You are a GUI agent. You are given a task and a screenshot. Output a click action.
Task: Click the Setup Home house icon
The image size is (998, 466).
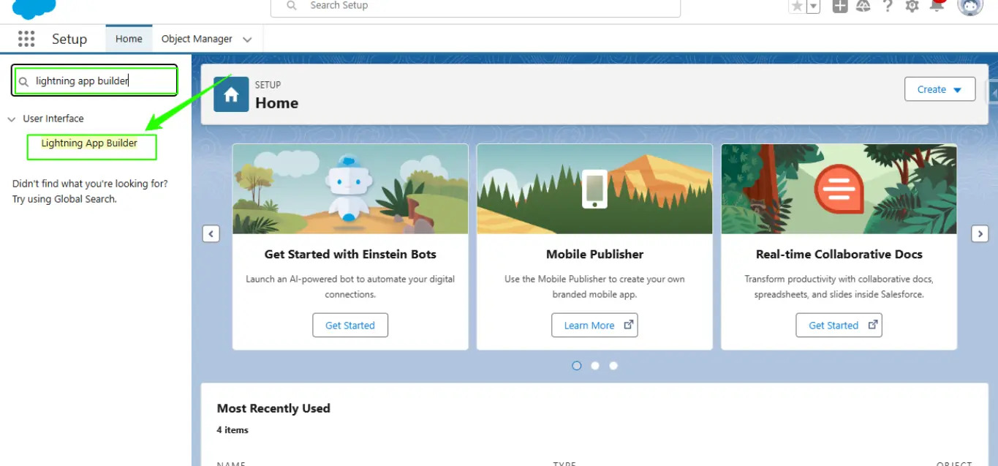231,94
